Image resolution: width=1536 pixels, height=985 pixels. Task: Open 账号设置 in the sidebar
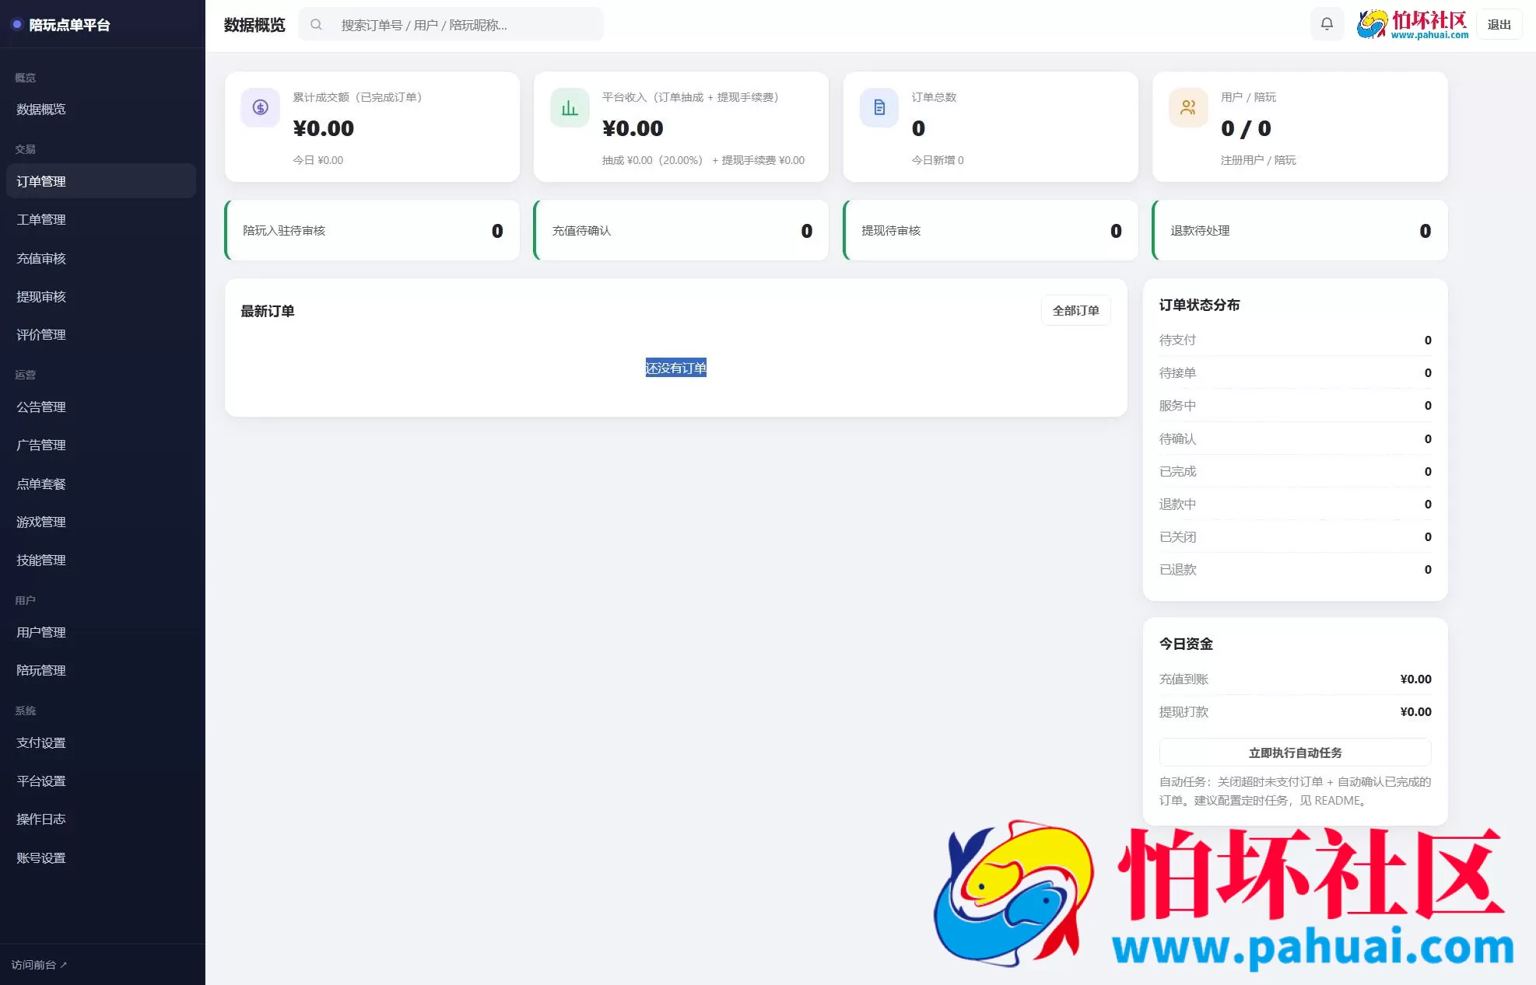[101, 858]
